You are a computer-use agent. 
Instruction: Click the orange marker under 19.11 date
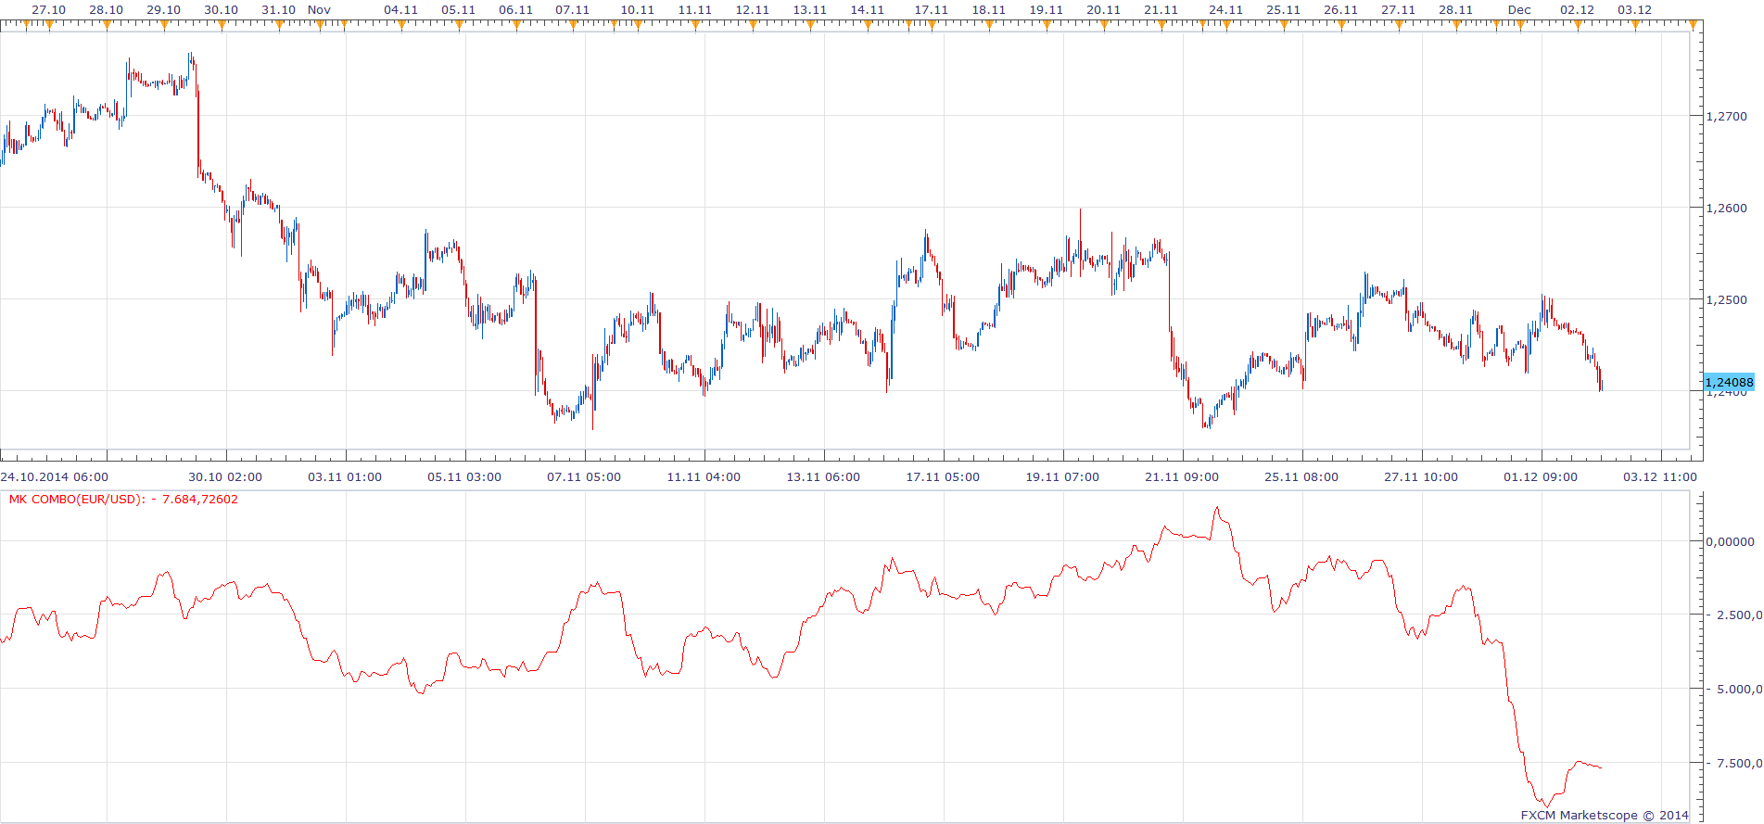coord(1047,25)
